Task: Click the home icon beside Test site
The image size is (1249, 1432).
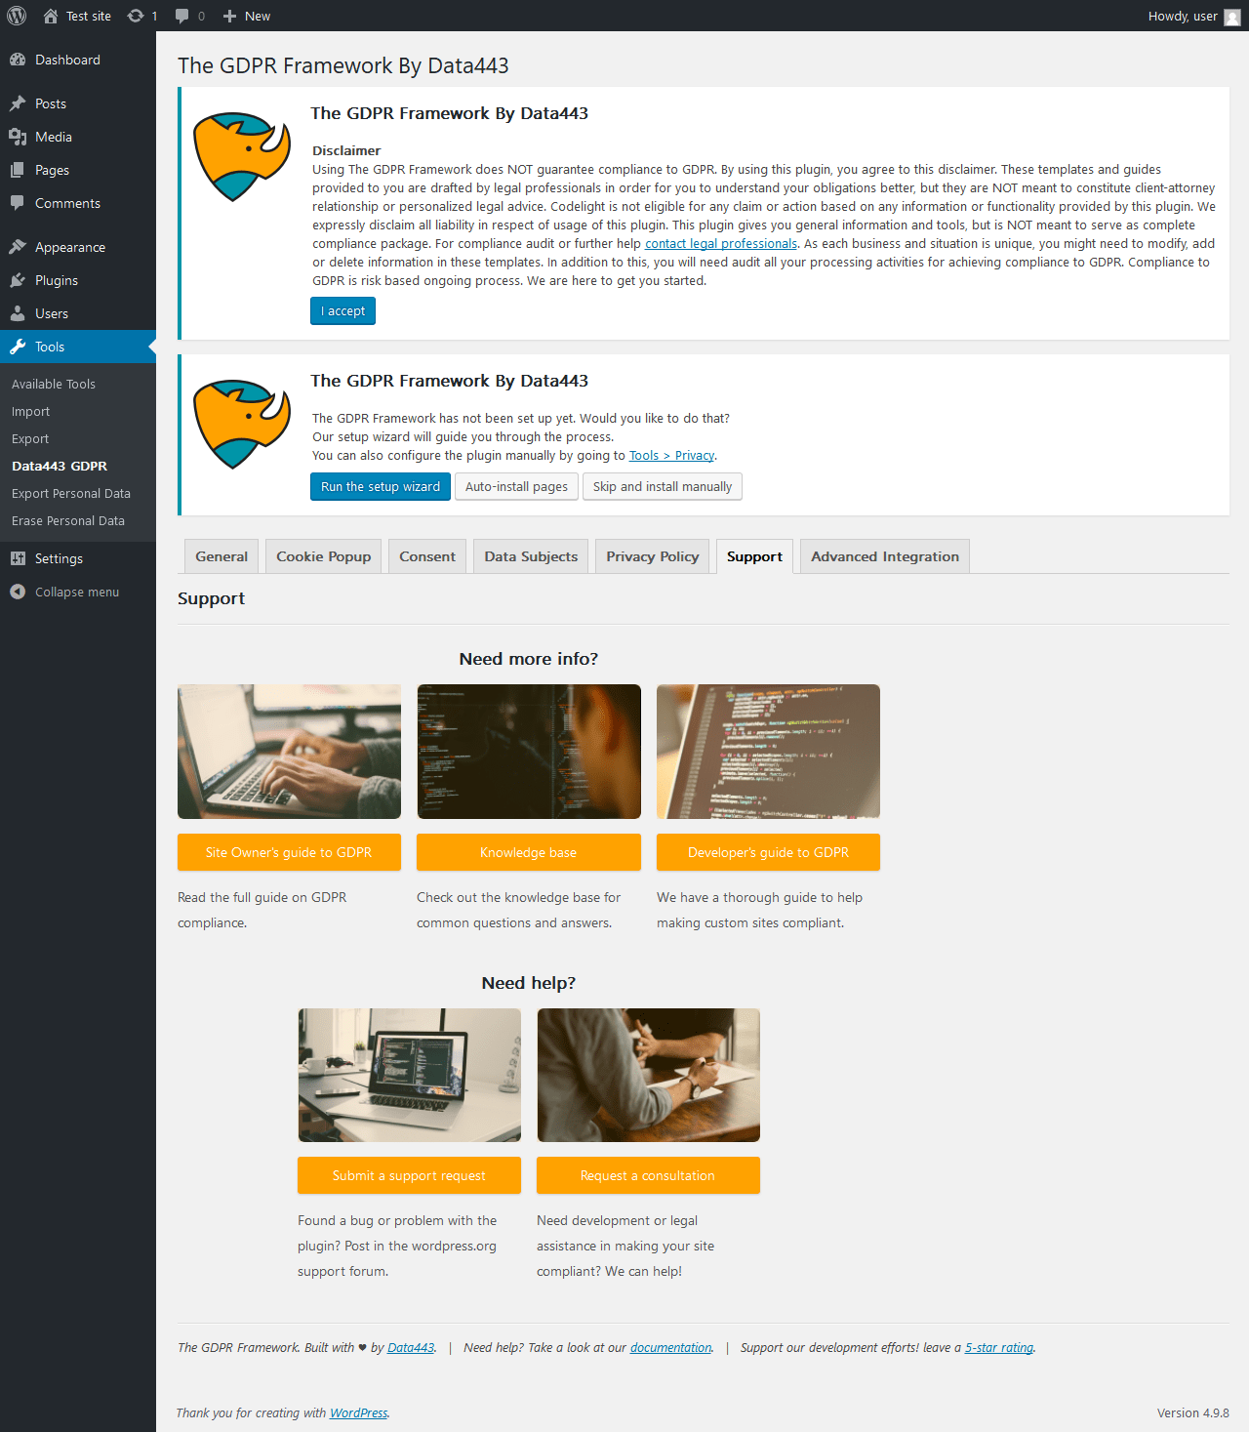Action: pos(51,16)
